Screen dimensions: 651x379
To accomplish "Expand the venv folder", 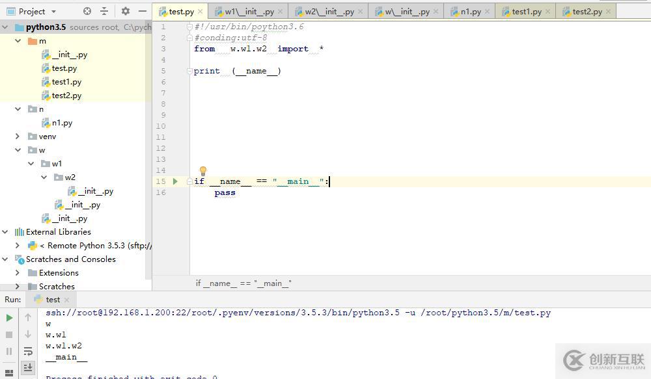I will tap(18, 137).
